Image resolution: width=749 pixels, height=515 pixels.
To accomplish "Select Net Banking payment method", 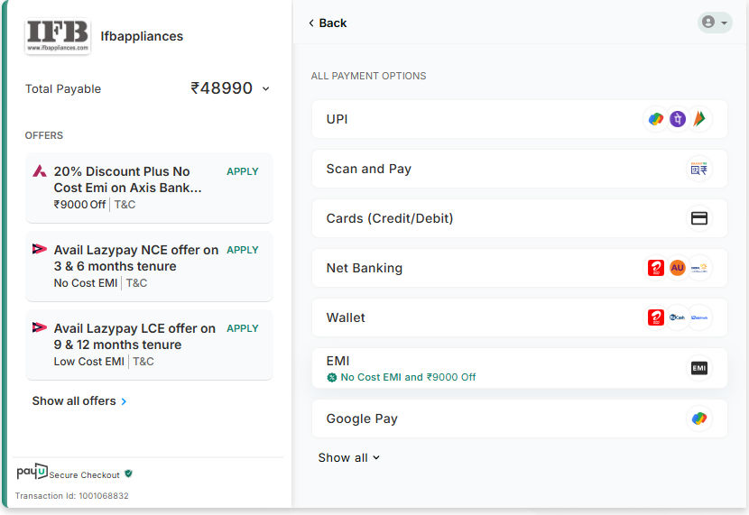I will coord(364,268).
